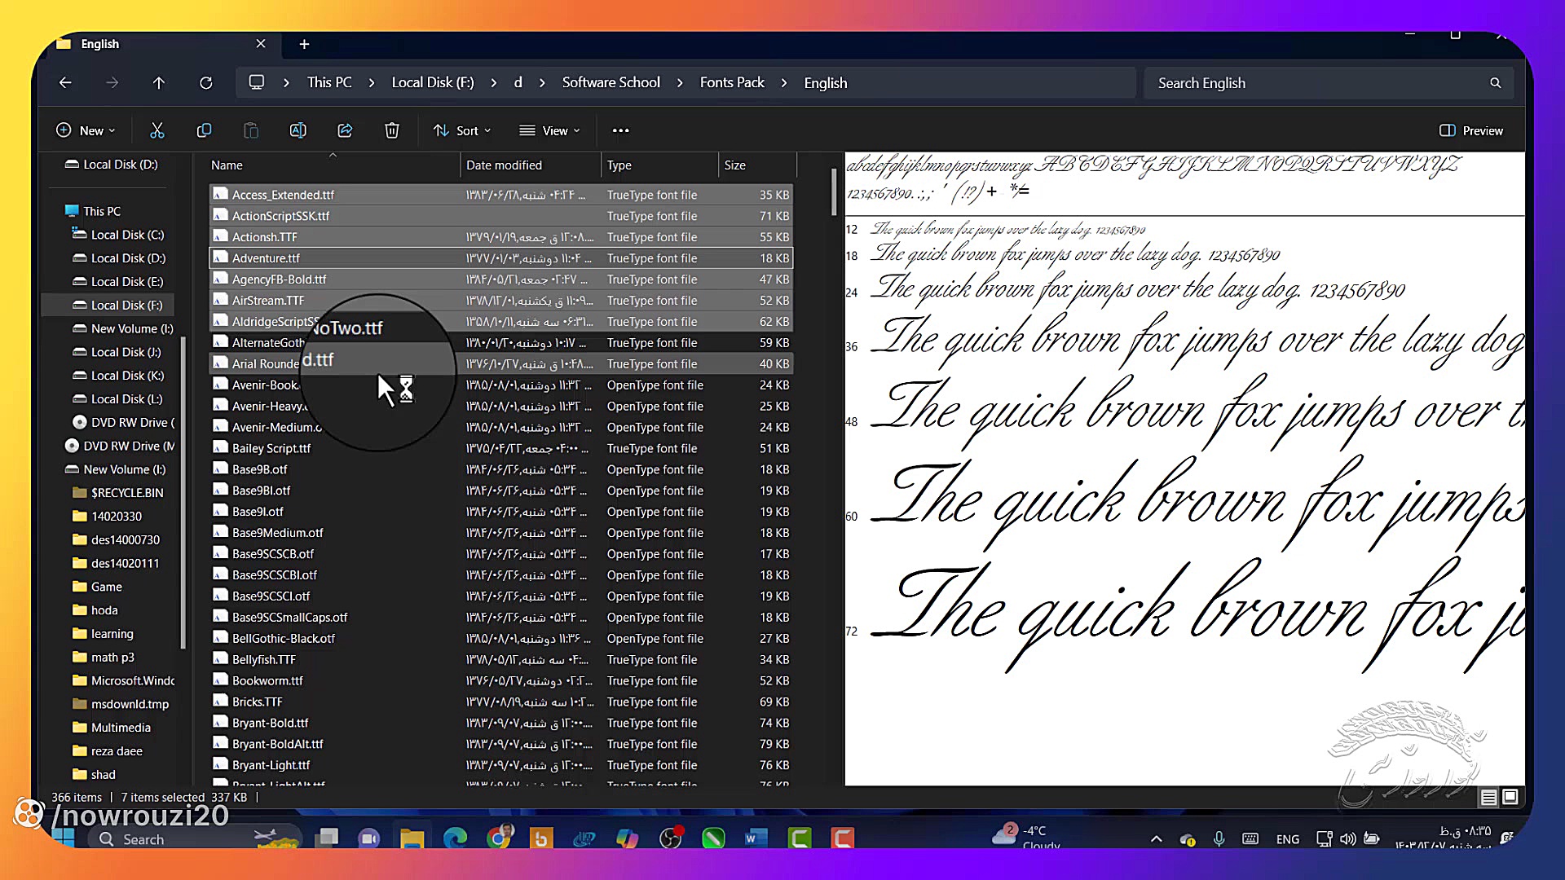Image resolution: width=1565 pixels, height=880 pixels.
Task: Click the Cut scissors icon in toolbar
Action: click(157, 130)
